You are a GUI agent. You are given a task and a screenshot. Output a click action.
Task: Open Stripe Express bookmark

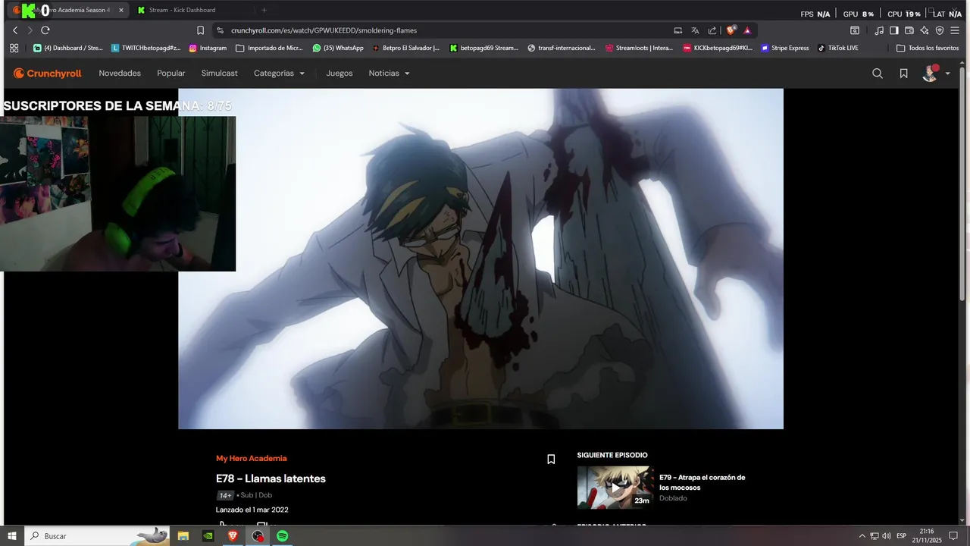click(x=785, y=48)
